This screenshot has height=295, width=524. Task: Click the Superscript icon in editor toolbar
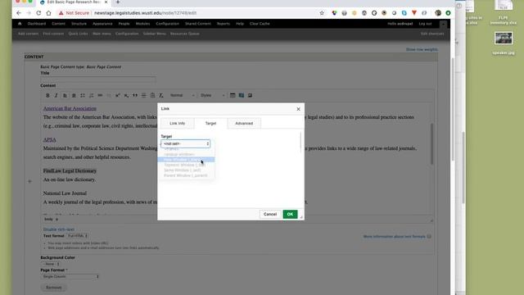pos(118,95)
